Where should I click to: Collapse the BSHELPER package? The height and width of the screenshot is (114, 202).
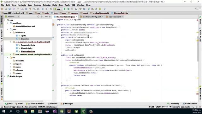11,33
